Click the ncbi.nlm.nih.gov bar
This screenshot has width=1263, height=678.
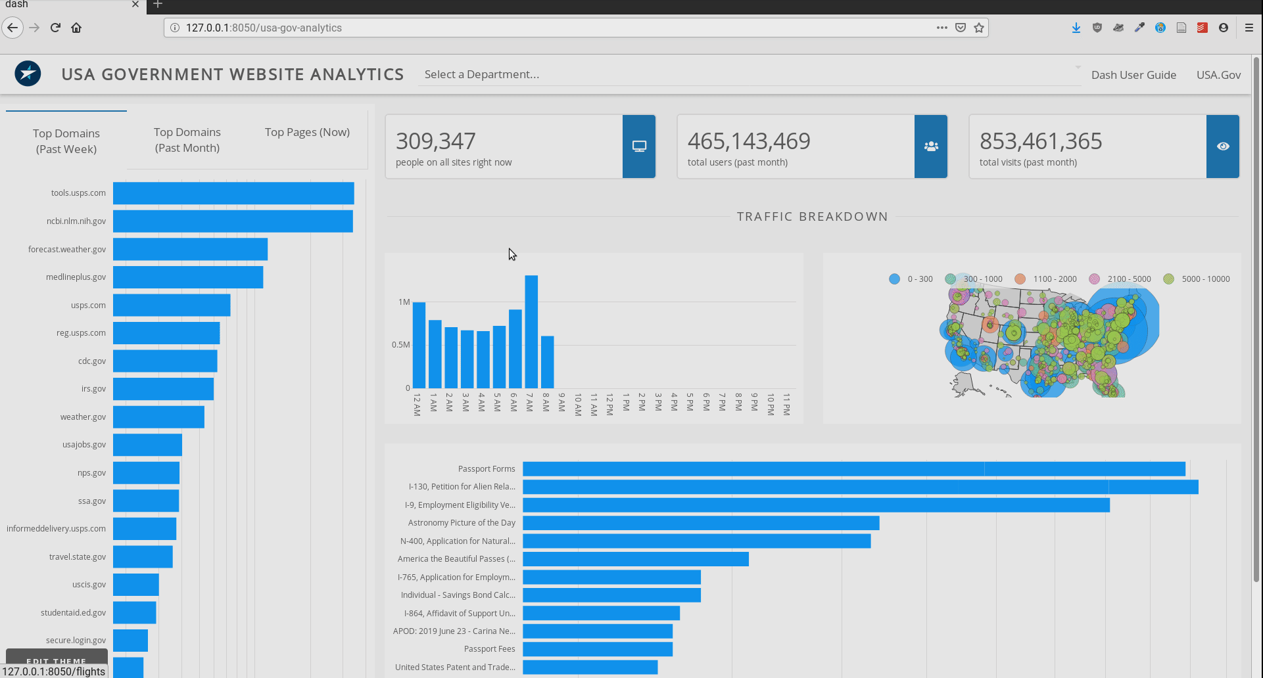[233, 221]
